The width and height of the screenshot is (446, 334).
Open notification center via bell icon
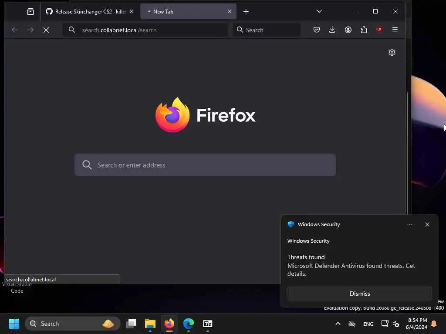pos(434,324)
